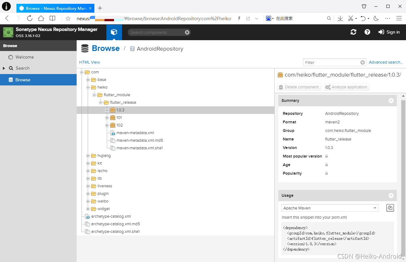Image resolution: width=406 pixels, height=262 pixels.
Task: Copy the usage snippet to clipboard
Action: tap(390, 208)
